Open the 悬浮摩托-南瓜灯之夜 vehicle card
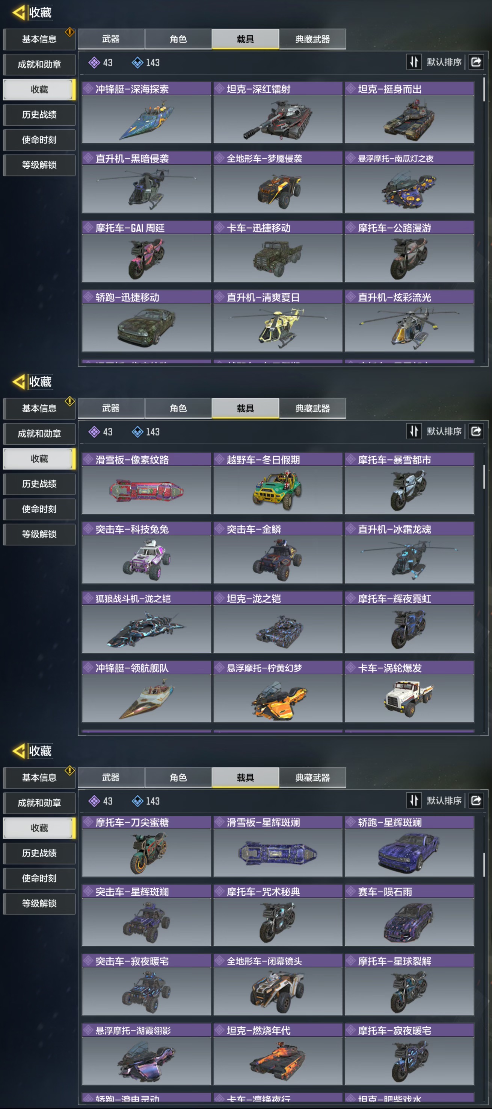The image size is (492, 1109). pos(409,182)
